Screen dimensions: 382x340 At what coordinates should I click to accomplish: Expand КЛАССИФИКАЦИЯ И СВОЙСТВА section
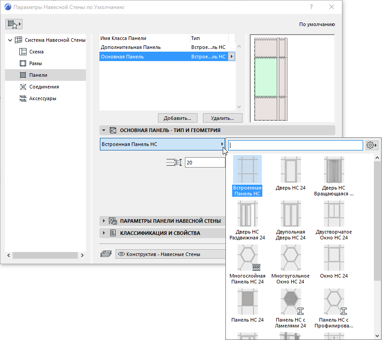point(104,233)
